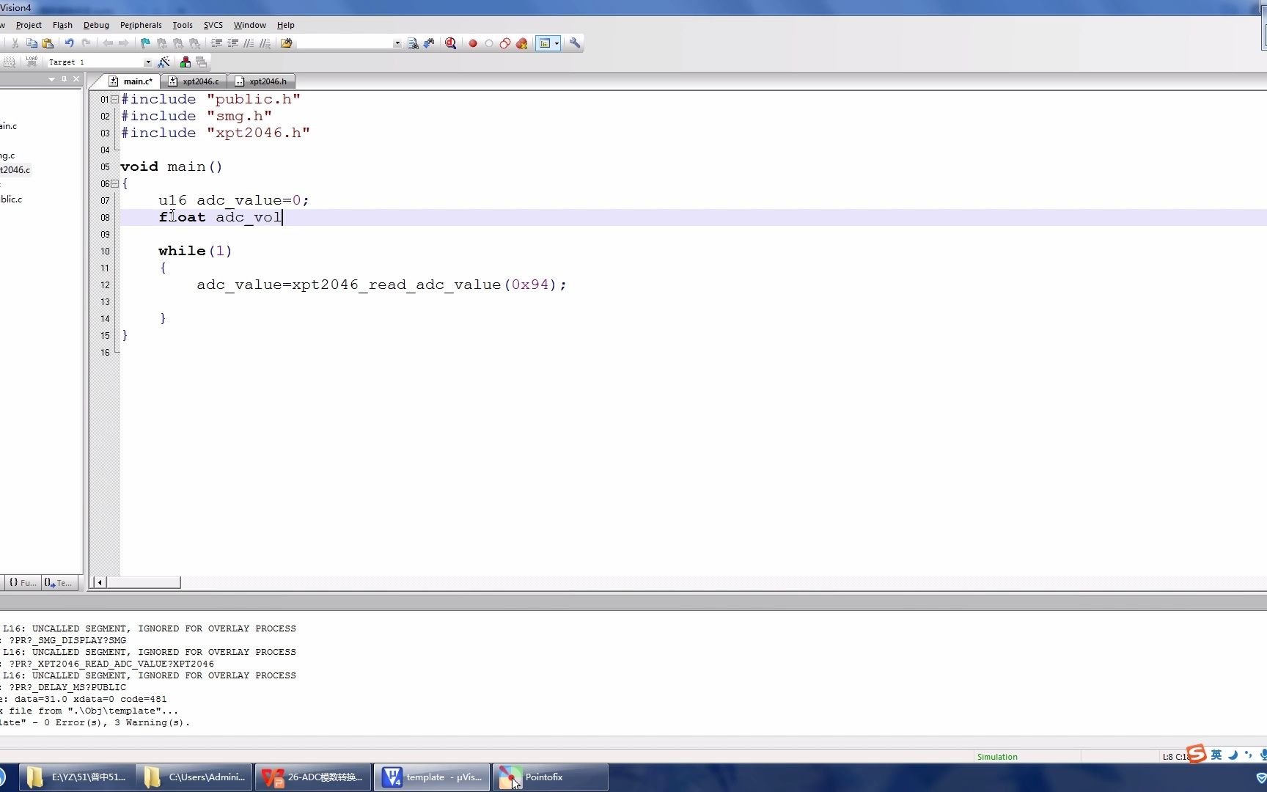Image resolution: width=1267 pixels, height=792 pixels.
Task: Close the project panel with X
Action: [76, 79]
